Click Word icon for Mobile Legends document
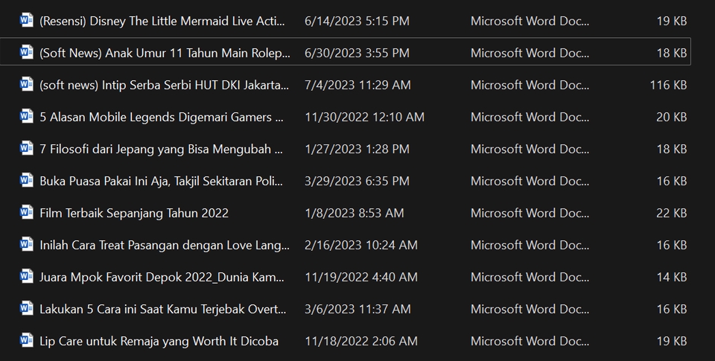715x361 pixels. [x=27, y=116]
